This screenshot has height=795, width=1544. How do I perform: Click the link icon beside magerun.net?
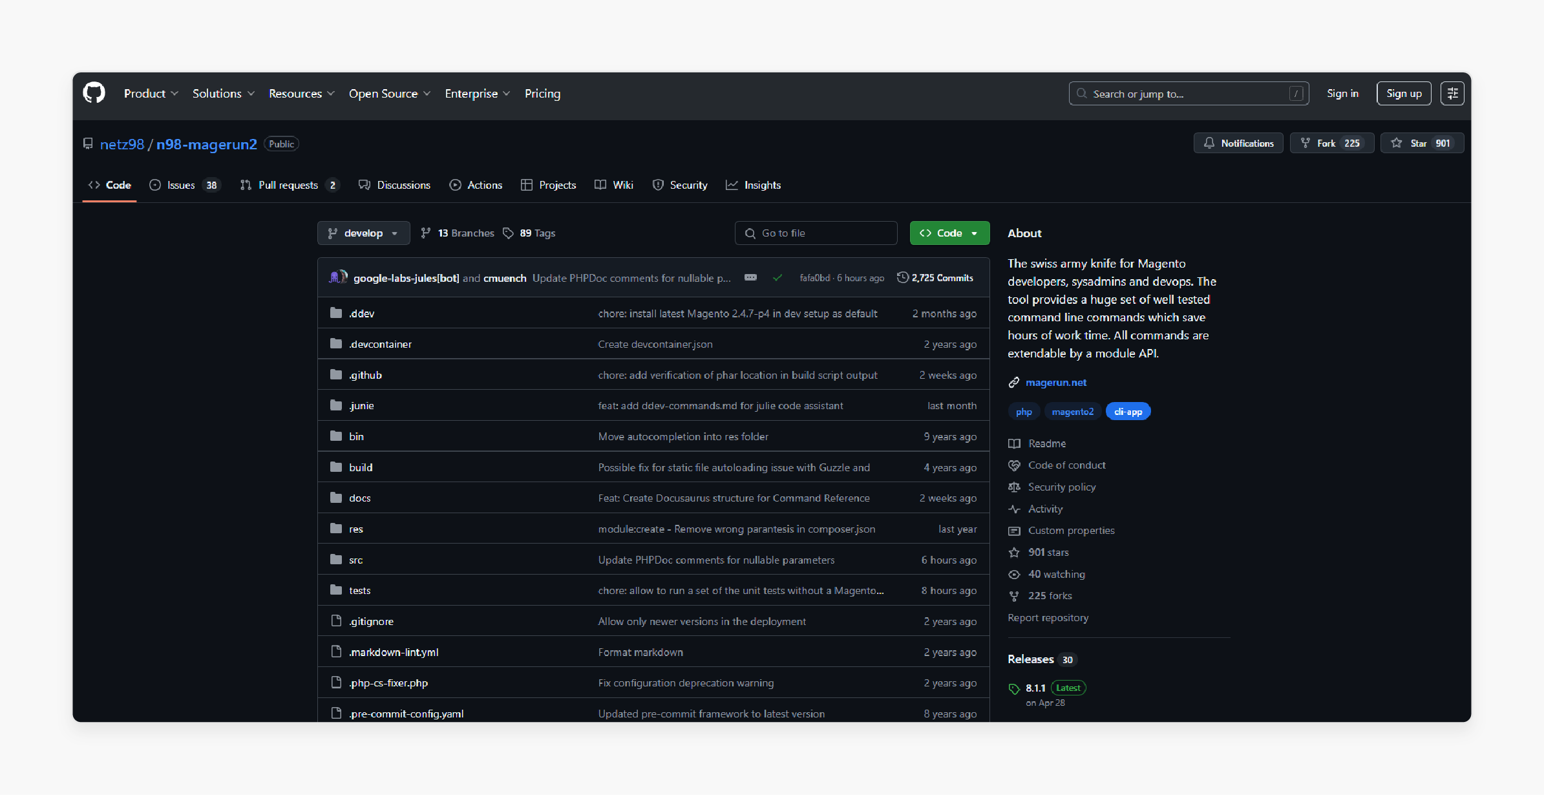(x=1014, y=383)
